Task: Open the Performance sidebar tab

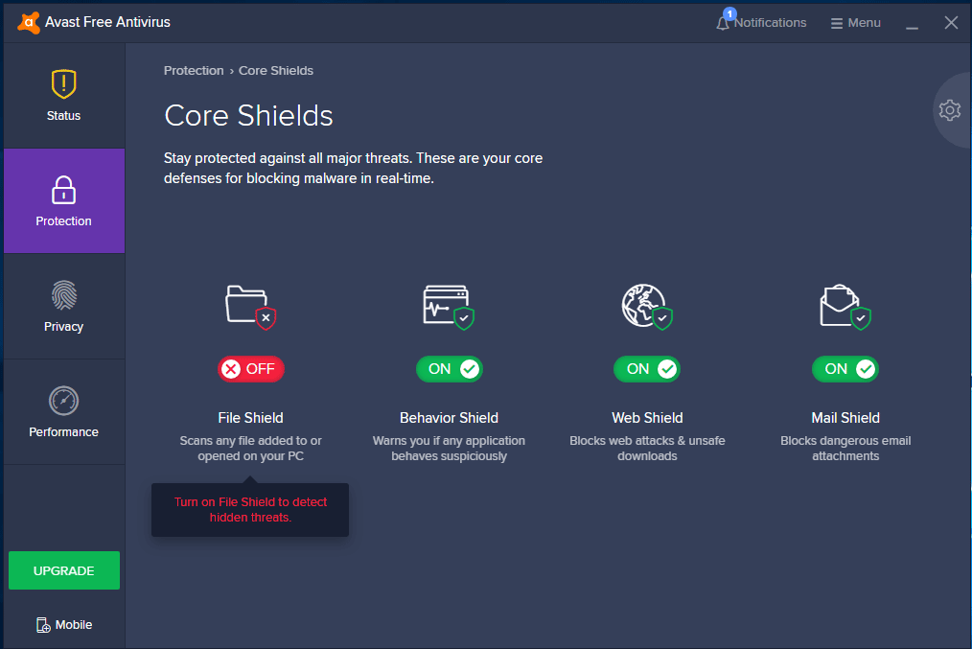Action: (64, 412)
